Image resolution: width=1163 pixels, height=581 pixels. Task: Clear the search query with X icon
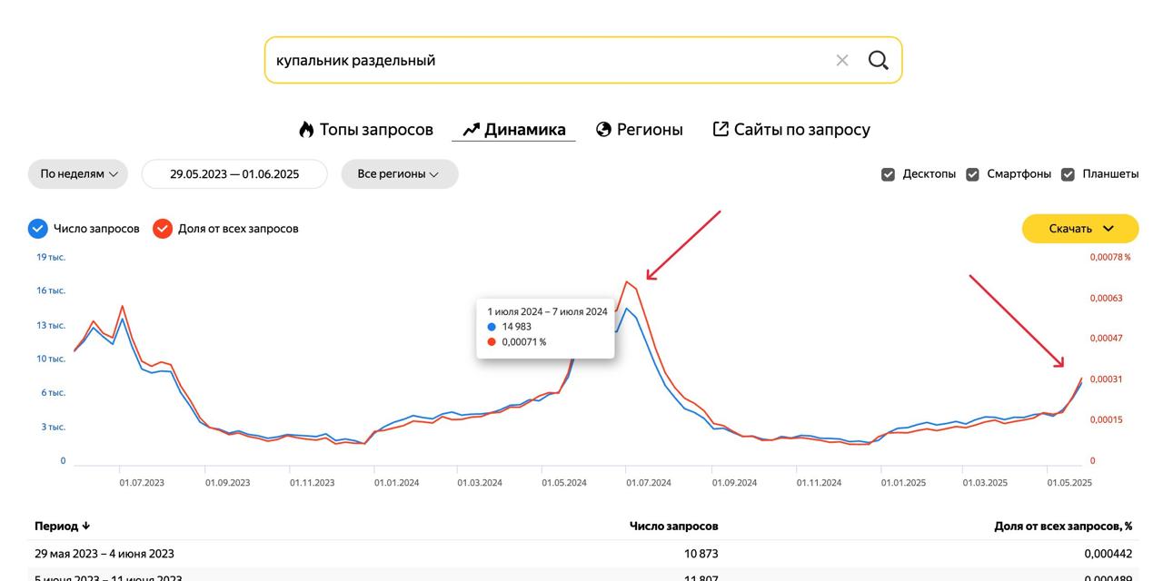[842, 60]
